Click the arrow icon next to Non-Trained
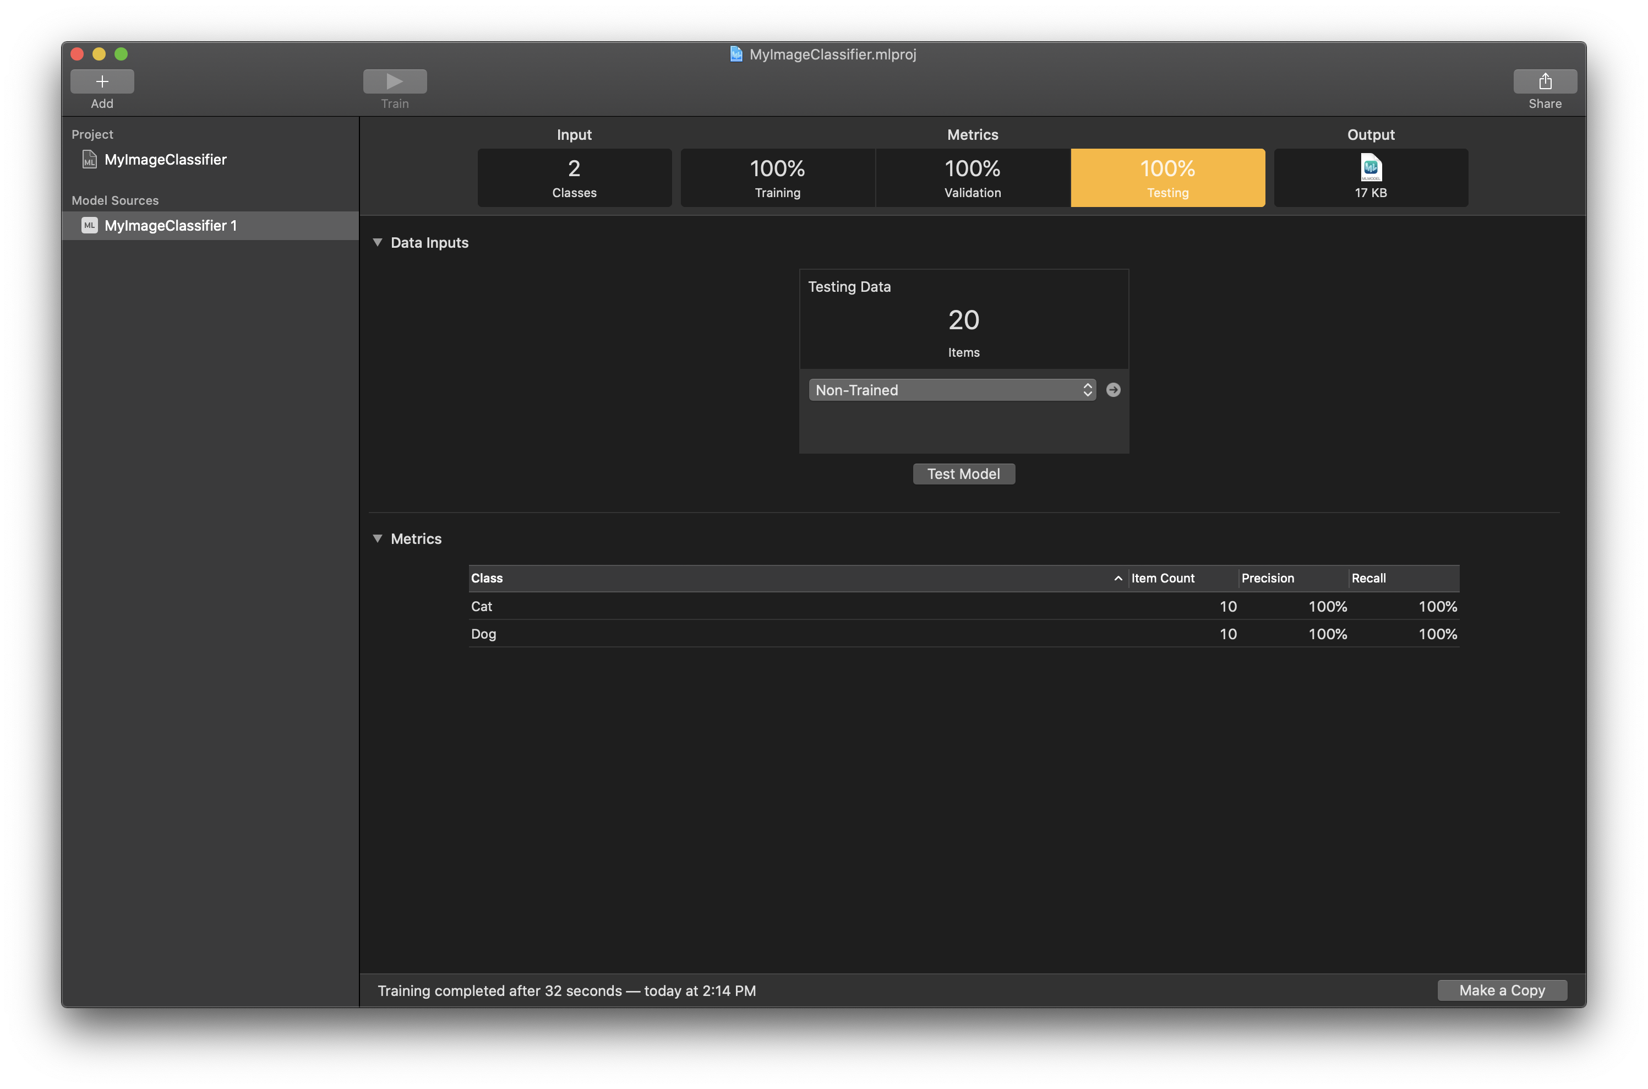1648x1089 pixels. (x=1113, y=390)
